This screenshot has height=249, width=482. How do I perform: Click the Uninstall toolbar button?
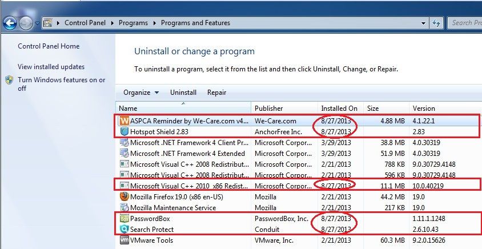click(183, 93)
